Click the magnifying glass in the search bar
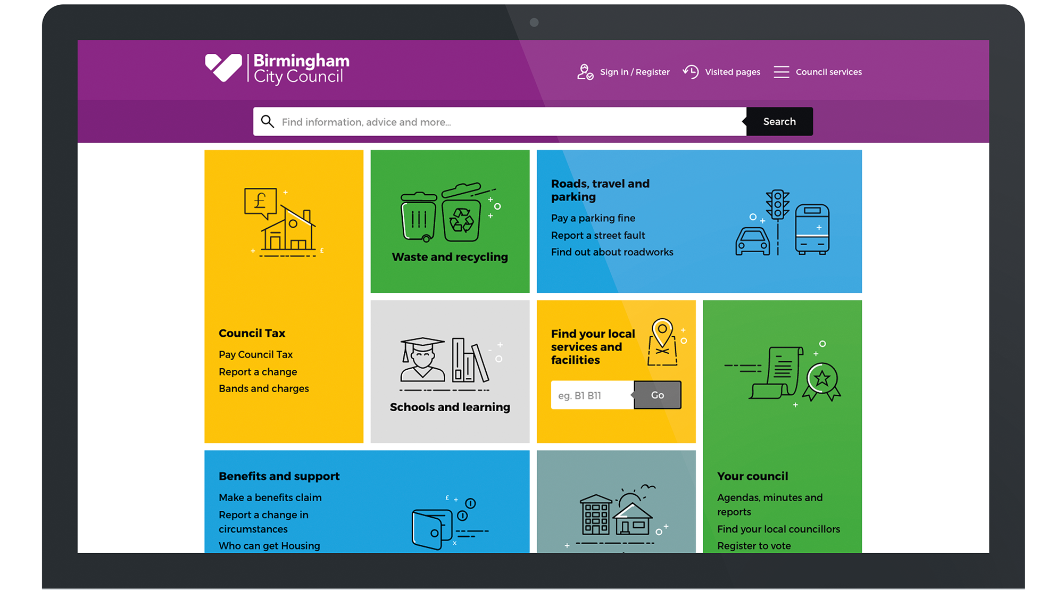 268,122
